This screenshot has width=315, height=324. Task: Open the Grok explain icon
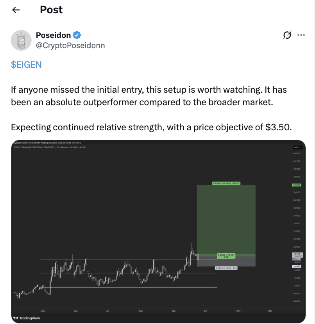tap(287, 36)
